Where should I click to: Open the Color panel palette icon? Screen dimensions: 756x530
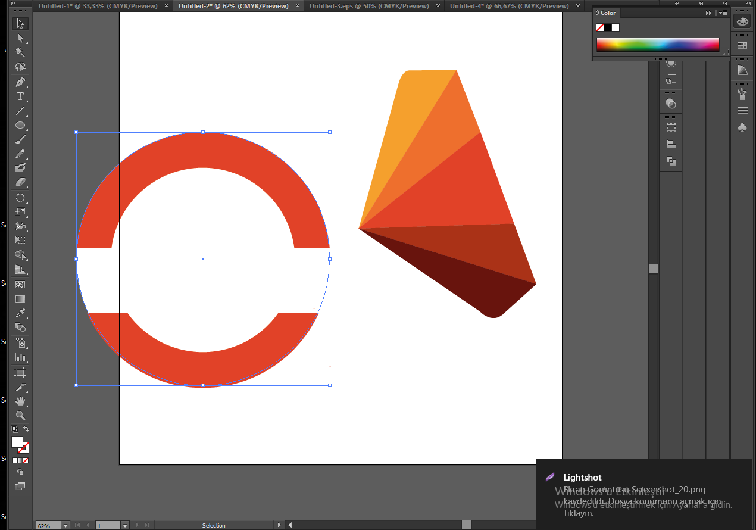[x=742, y=21]
